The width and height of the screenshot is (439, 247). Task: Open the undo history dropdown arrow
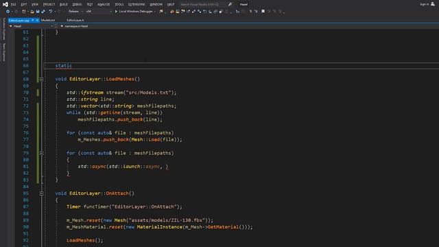point(55,12)
